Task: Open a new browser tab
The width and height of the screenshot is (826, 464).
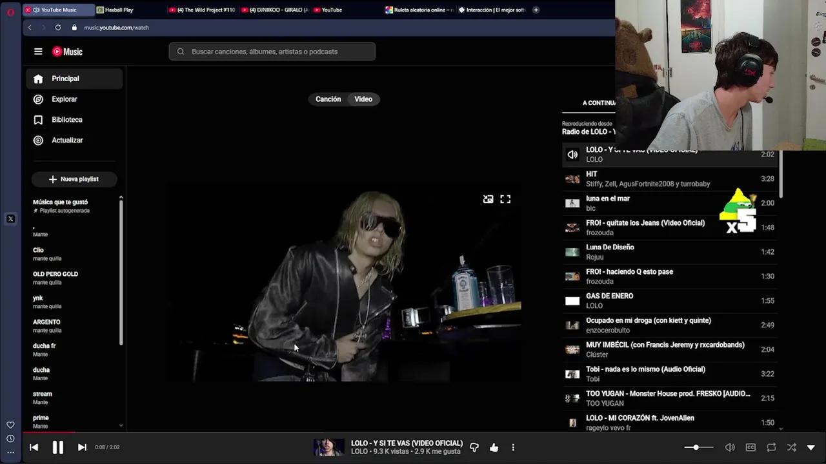Action: (x=536, y=10)
